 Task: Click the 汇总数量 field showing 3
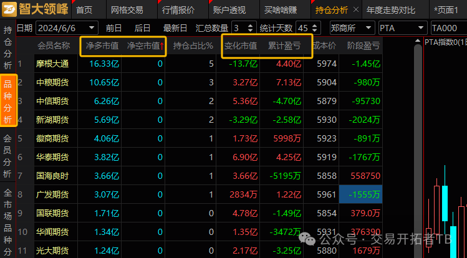tap(244, 28)
